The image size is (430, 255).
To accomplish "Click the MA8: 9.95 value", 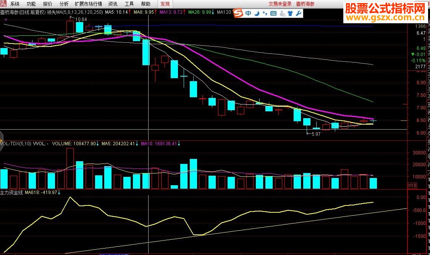I will (x=144, y=12).
